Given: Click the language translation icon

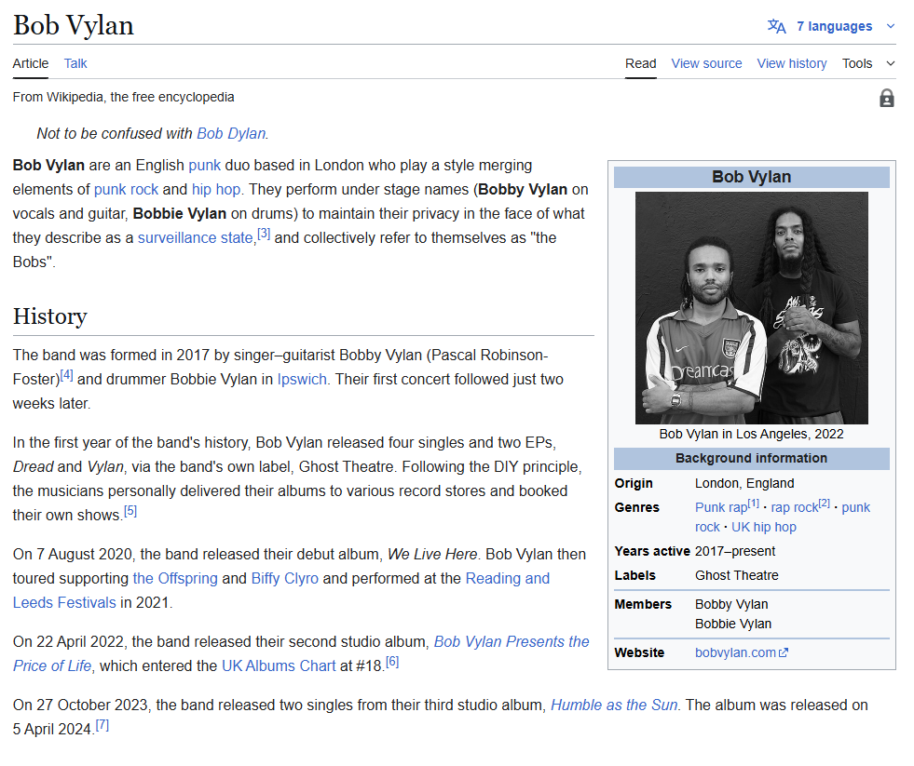Looking at the screenshot, I should [x=776, y=26].
